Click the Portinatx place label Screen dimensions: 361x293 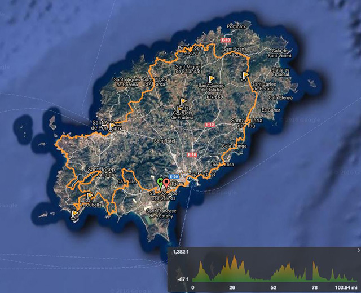click(x=236, y=26)
